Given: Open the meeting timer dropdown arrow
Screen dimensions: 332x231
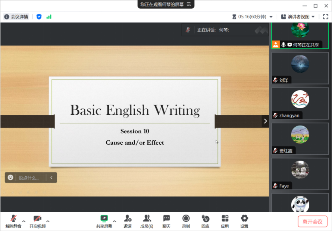Looking at the screenshot, I should pyautogui.click(x=271, y=17).
